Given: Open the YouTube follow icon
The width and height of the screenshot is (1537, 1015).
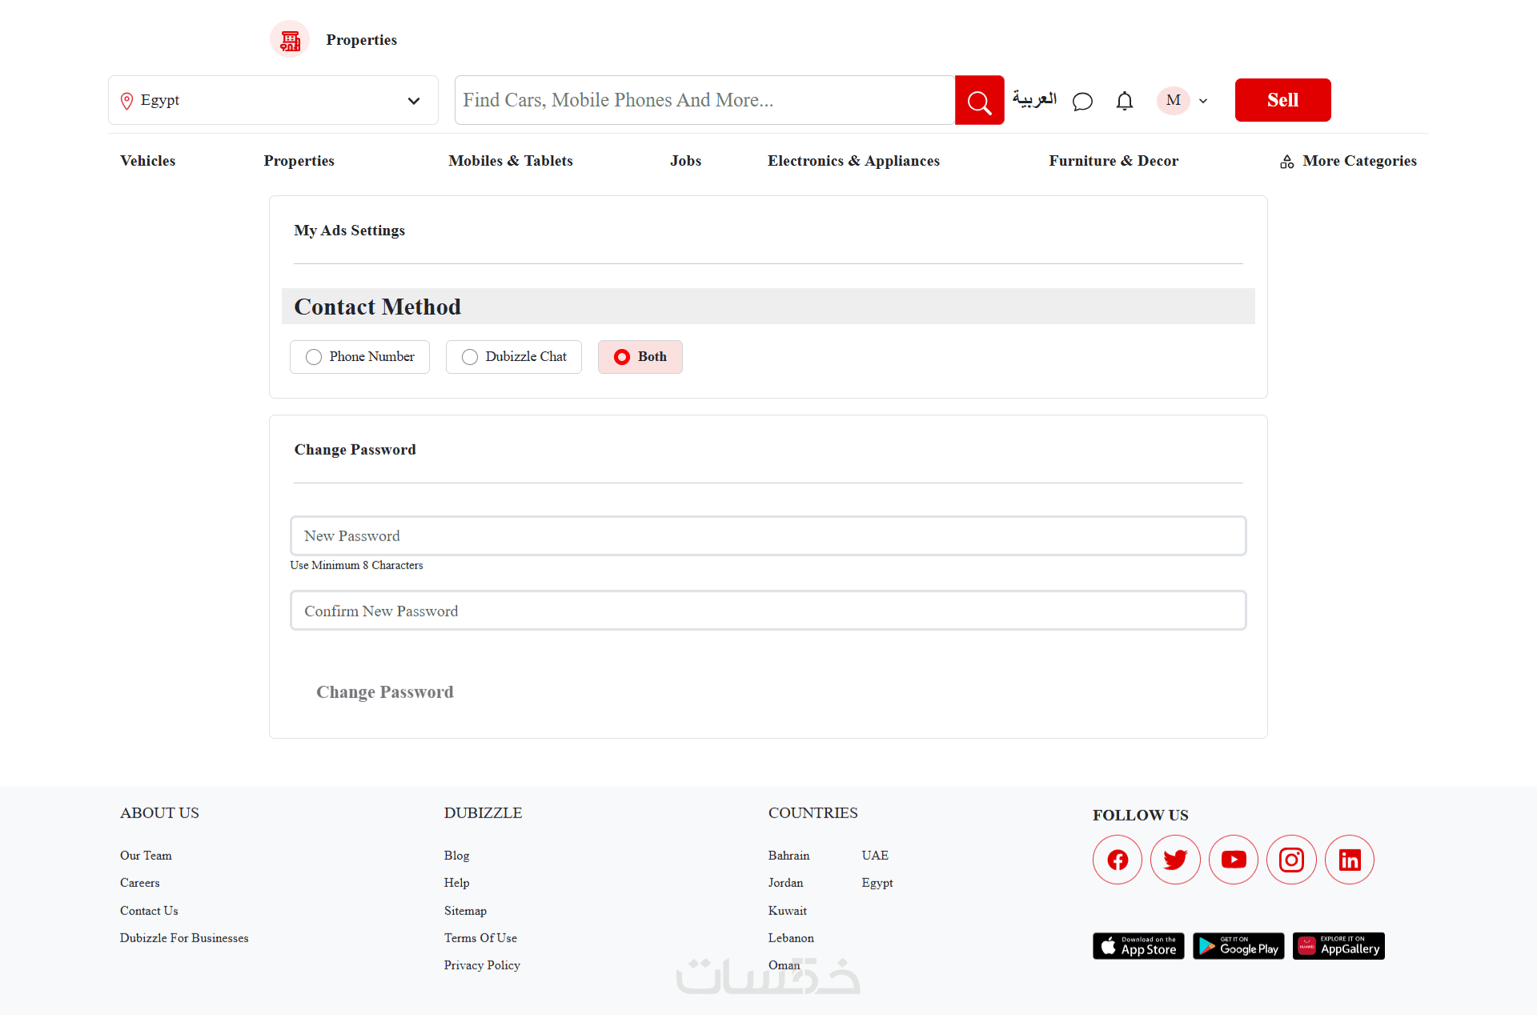Looking at the screenshot, I should pyautogui.click(x=1234, y=860).
